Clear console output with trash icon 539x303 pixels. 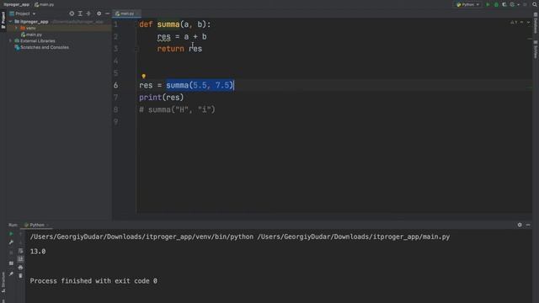pyautogui.click(x=20, y=275)
